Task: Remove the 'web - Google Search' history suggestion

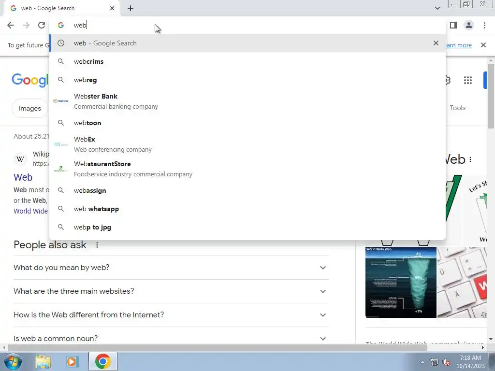Action: (436, 43)
